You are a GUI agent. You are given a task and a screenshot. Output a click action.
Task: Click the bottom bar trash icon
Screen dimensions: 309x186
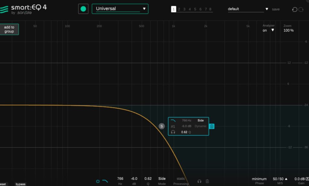[207, 181]
